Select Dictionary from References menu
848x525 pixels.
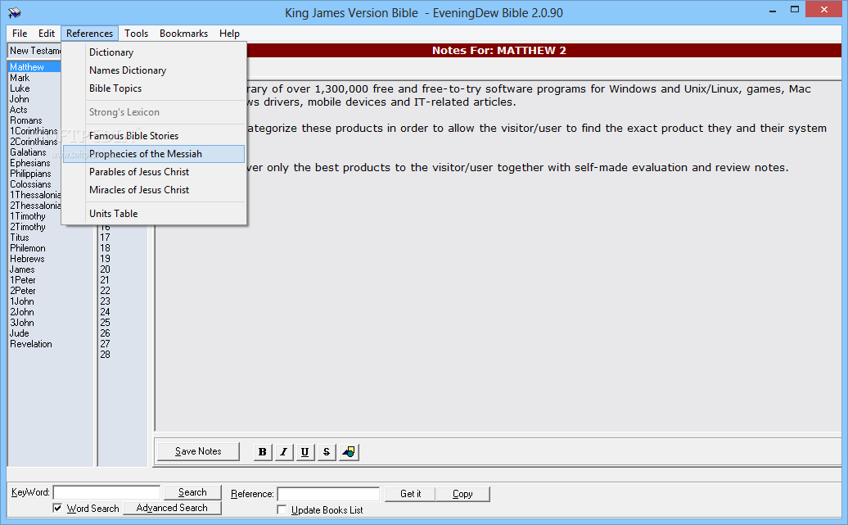(x=154, y=52)
